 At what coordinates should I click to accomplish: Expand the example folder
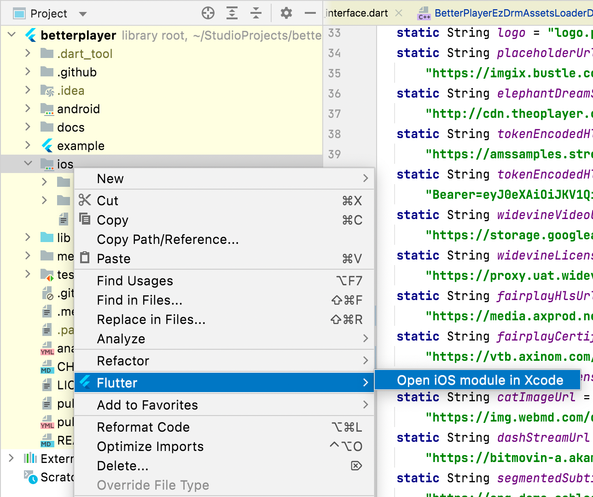click(x=29, y=145)
